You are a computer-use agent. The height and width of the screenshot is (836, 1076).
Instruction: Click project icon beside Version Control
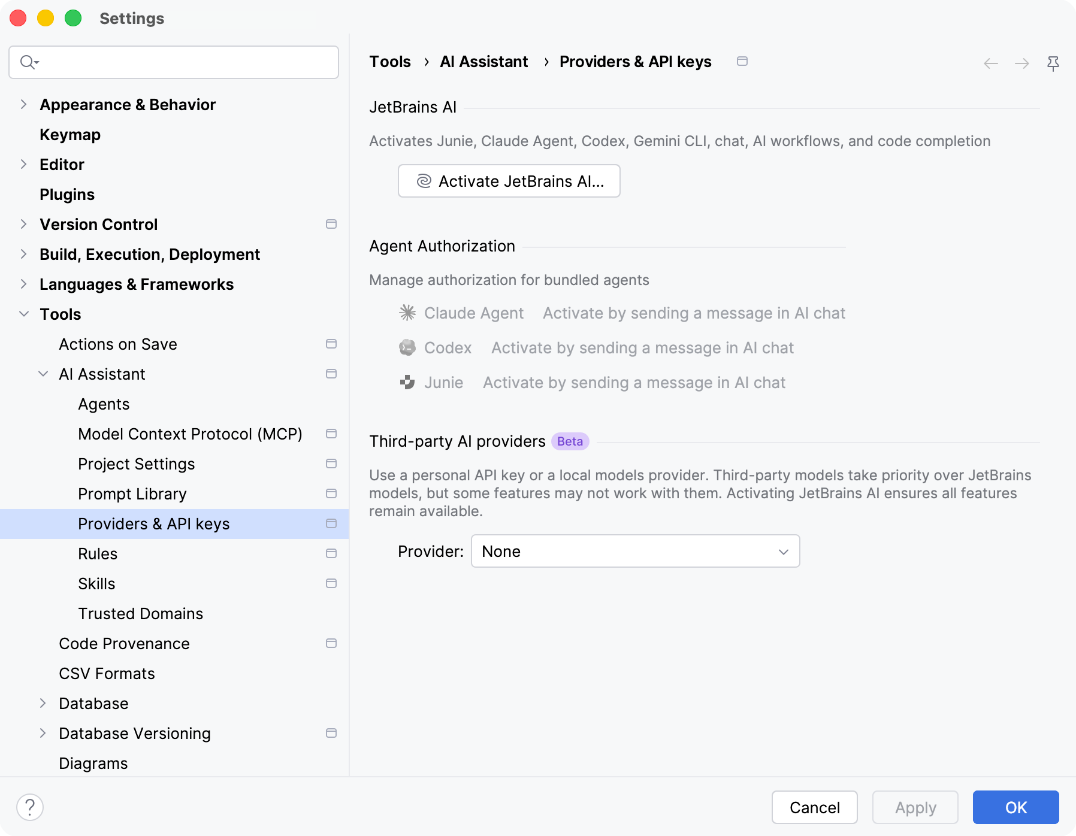click(x=331, y=224)
